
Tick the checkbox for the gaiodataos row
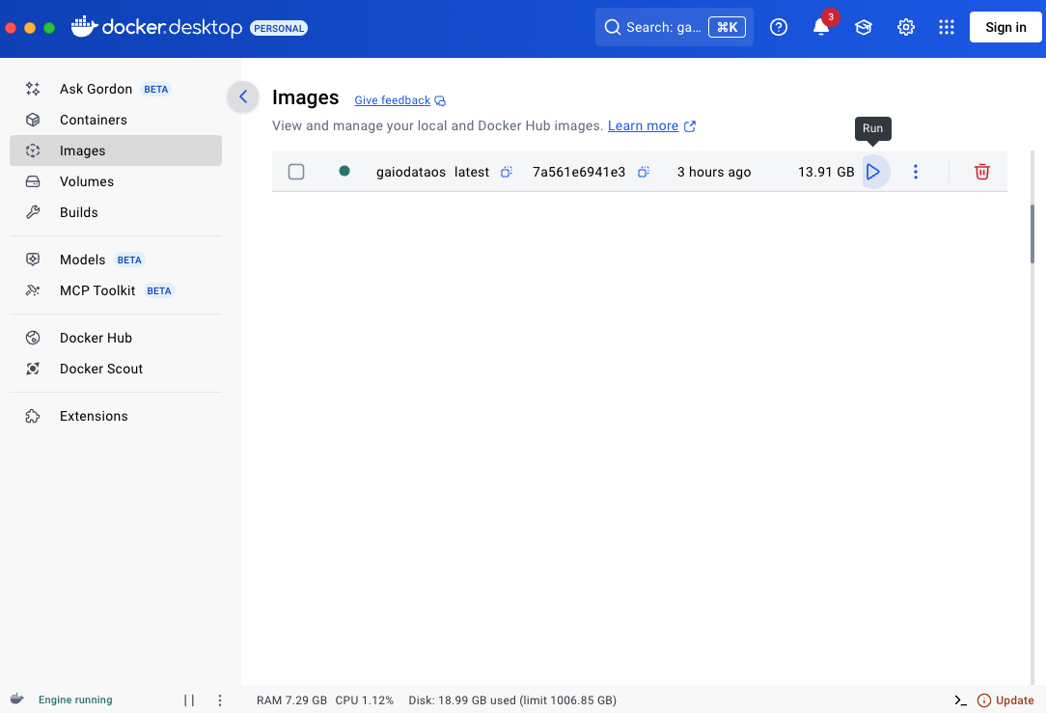pyautogui.click(x=296, y=172)
